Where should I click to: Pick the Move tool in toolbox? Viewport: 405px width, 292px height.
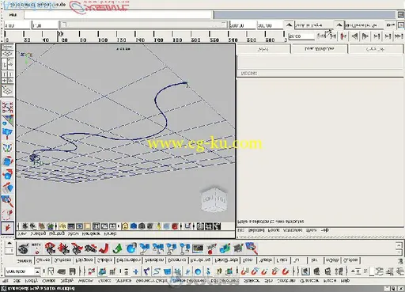(7, 188)
